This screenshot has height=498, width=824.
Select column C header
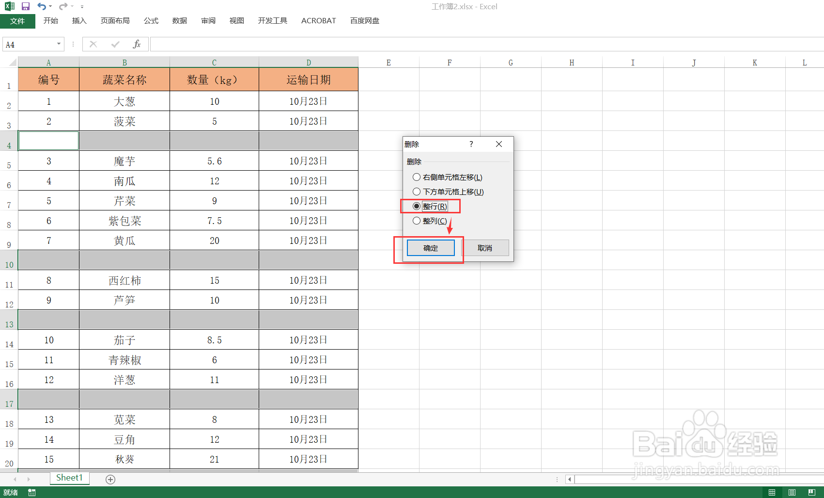214,63
